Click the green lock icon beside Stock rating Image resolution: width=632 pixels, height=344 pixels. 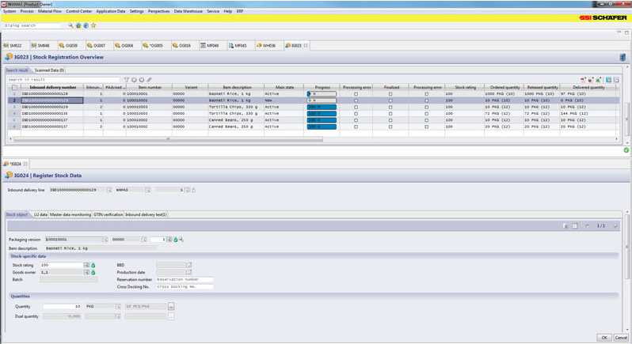(x=93, y=266)
